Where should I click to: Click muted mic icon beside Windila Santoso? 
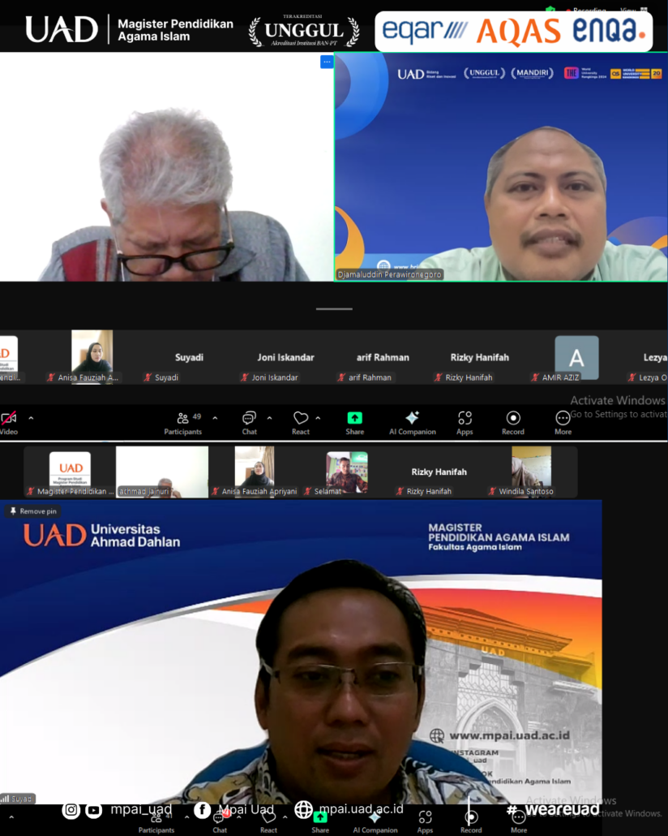click(x=492, y=492)
